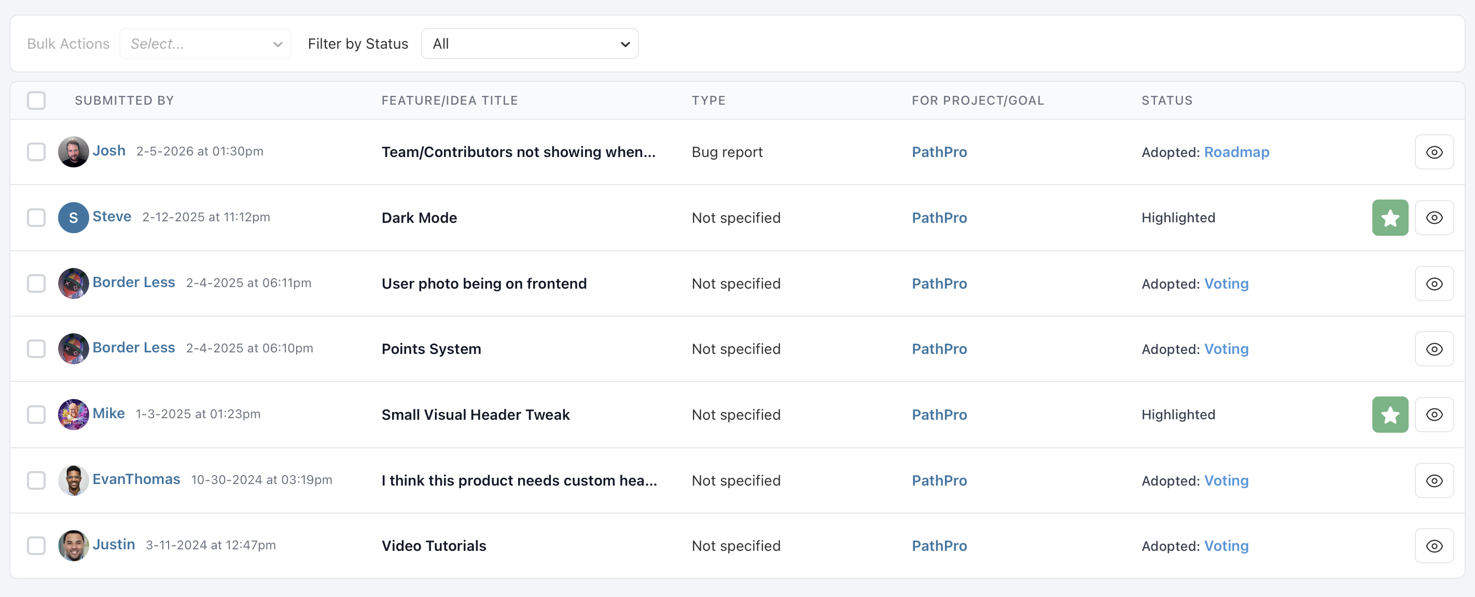Viewport: 1475px width, 597px height.
Task: Unhighlight Small Visual Header Tweak via star icon
Action: (x=1390, y=415)
